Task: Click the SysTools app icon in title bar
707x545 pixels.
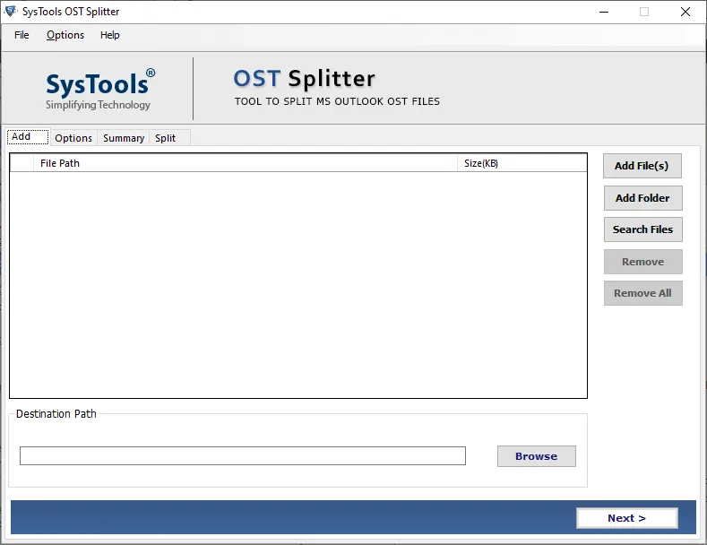Action: click(x=11, y=12)
